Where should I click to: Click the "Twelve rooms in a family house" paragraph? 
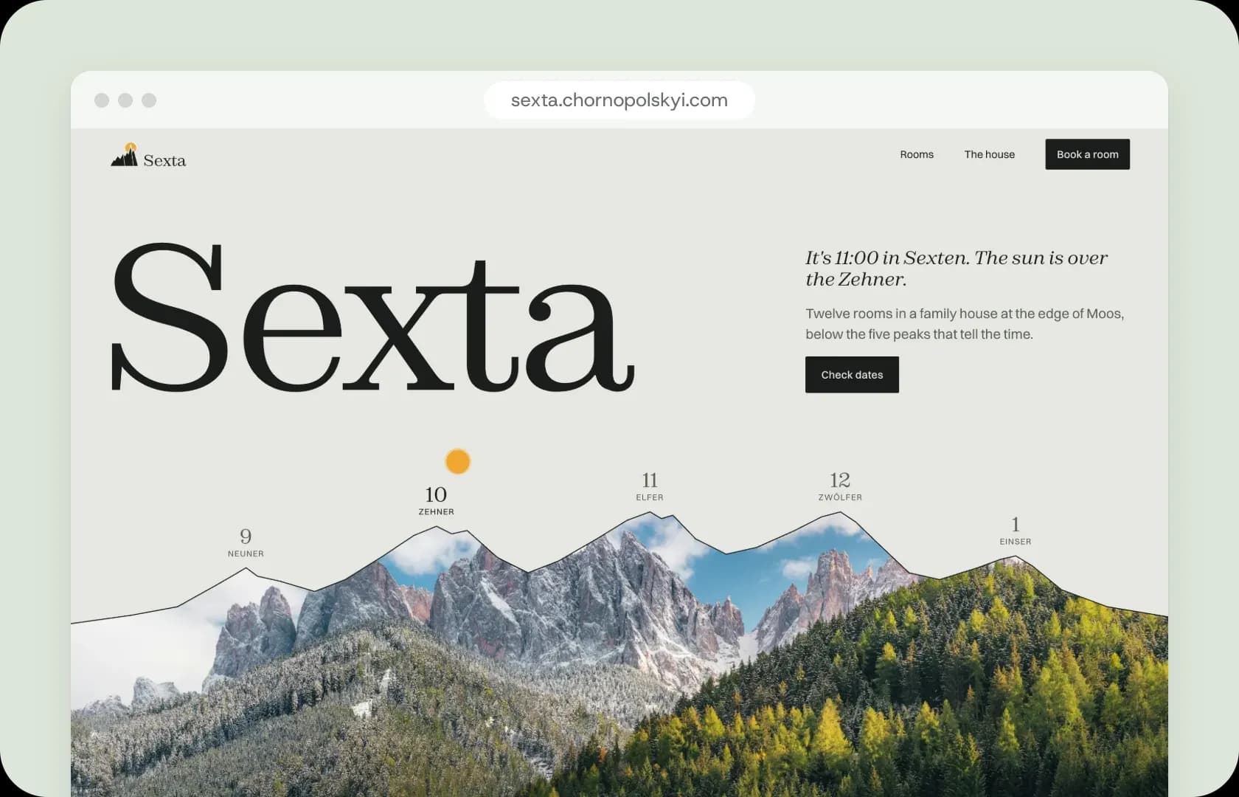(965, 324)
